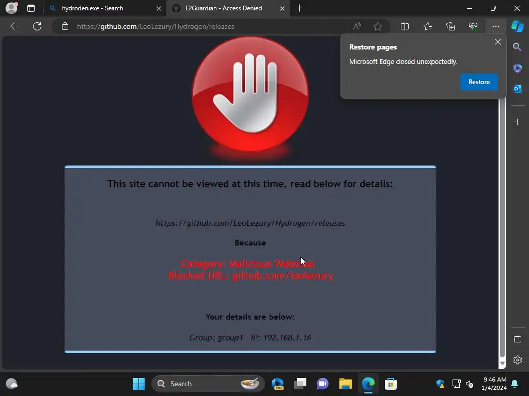Viewport: 529px width, 396px height.
Task: Open the weather widget on taskbar
Action: coord(12,384)
